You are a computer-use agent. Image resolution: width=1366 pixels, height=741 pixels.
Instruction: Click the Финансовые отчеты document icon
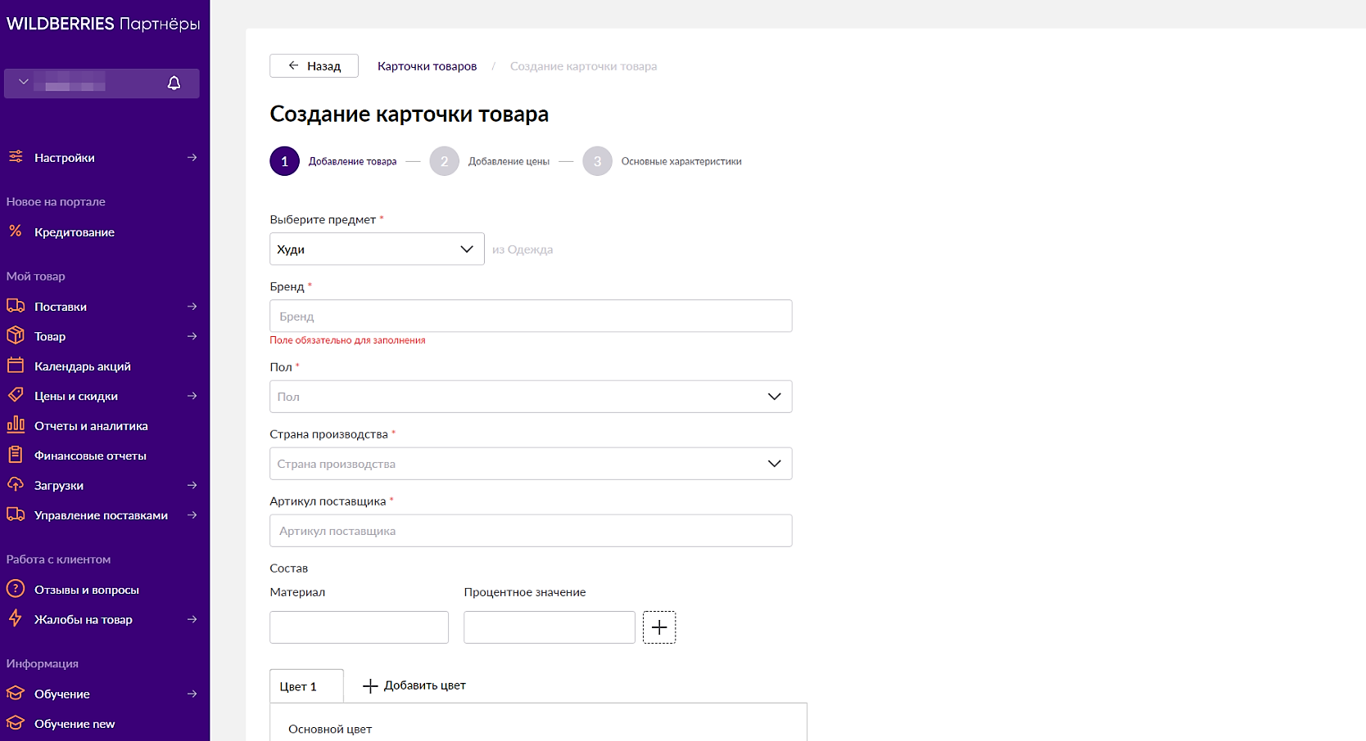pos(16,455)
